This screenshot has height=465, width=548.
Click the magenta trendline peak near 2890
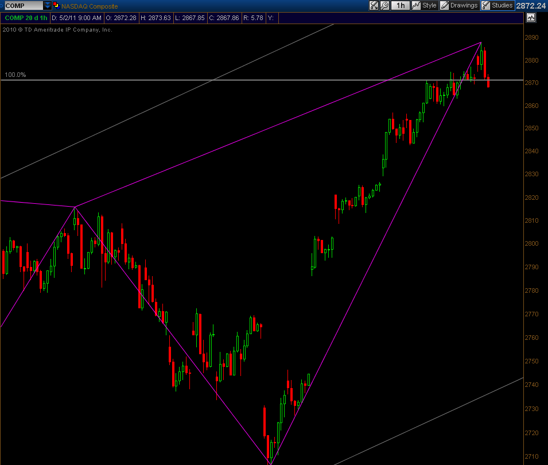coord(481,42)
